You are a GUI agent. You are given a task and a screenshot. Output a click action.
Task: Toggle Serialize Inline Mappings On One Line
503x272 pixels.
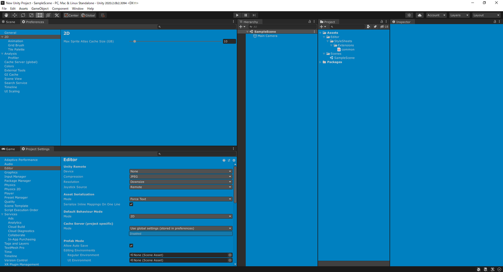tap(131, 204)
